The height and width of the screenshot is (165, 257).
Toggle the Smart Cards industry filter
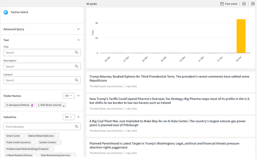(13, 136)
